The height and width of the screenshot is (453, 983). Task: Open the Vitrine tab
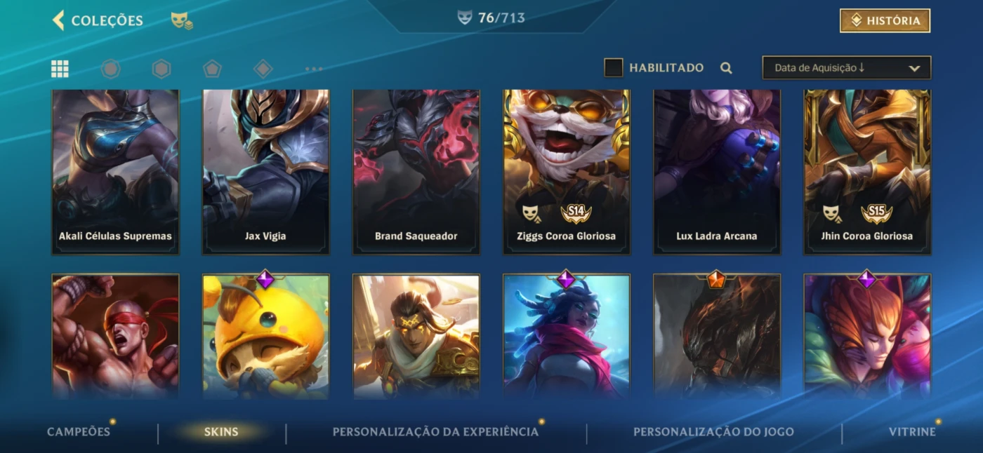(x=912, y=431)
